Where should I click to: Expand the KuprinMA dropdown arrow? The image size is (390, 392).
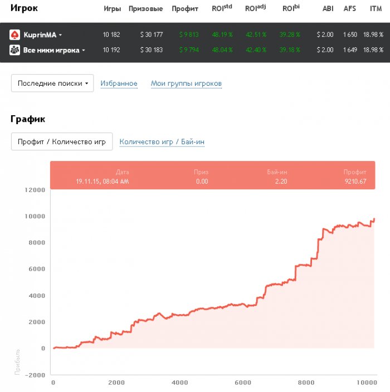tap(60, 35)
